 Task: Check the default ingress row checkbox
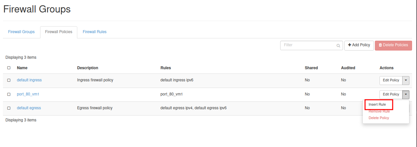pos(9,80)
